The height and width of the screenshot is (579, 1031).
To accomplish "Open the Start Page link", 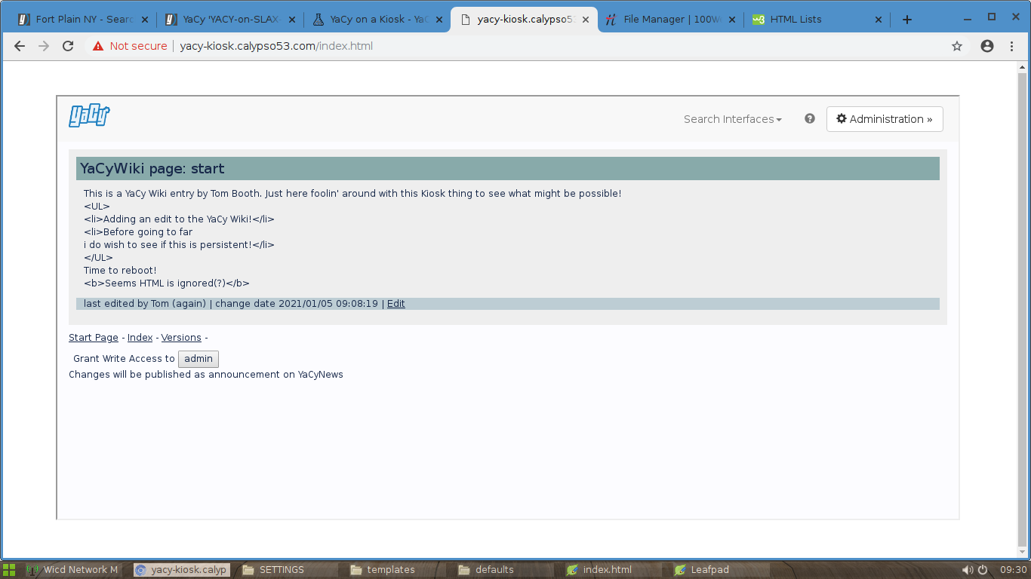I will pos(94,338).
